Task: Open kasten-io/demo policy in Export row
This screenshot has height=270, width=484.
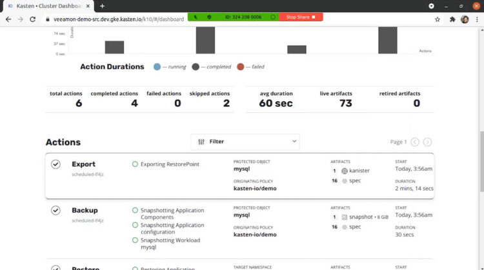Action: click(255, 188)
